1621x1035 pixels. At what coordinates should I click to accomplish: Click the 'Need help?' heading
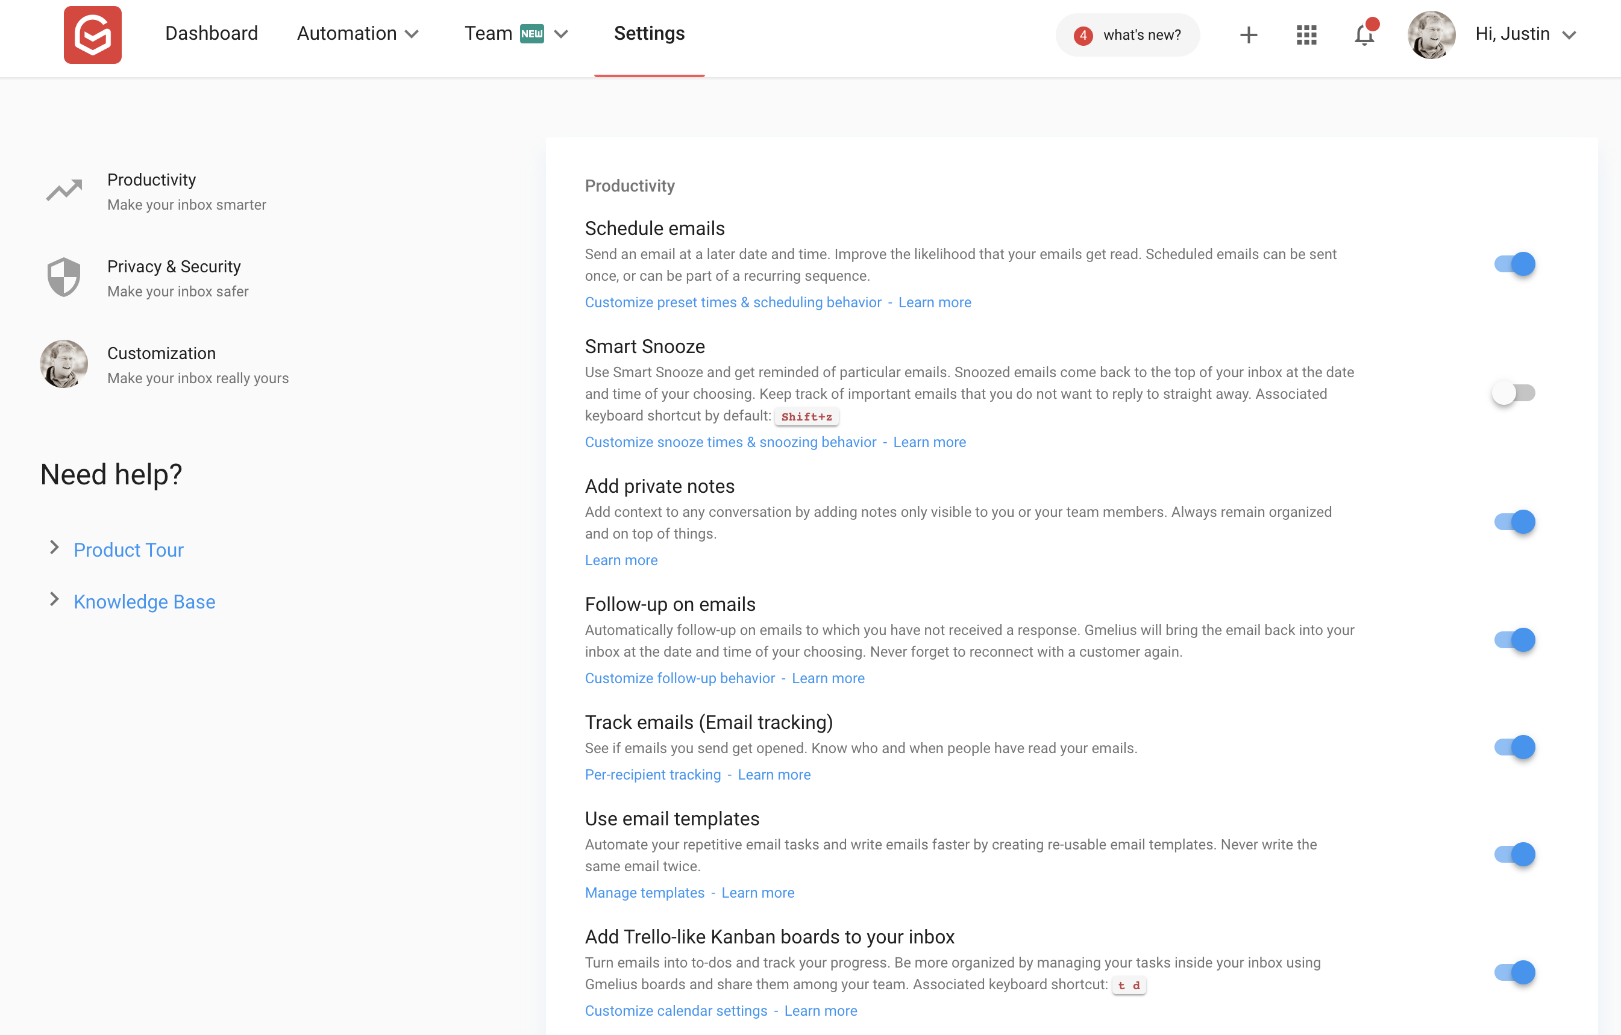tap(111, 475)
